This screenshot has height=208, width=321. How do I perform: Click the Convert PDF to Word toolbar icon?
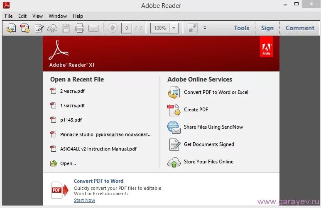point(11,28)
